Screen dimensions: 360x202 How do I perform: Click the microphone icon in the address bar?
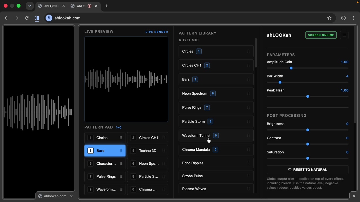click(49, 18)
